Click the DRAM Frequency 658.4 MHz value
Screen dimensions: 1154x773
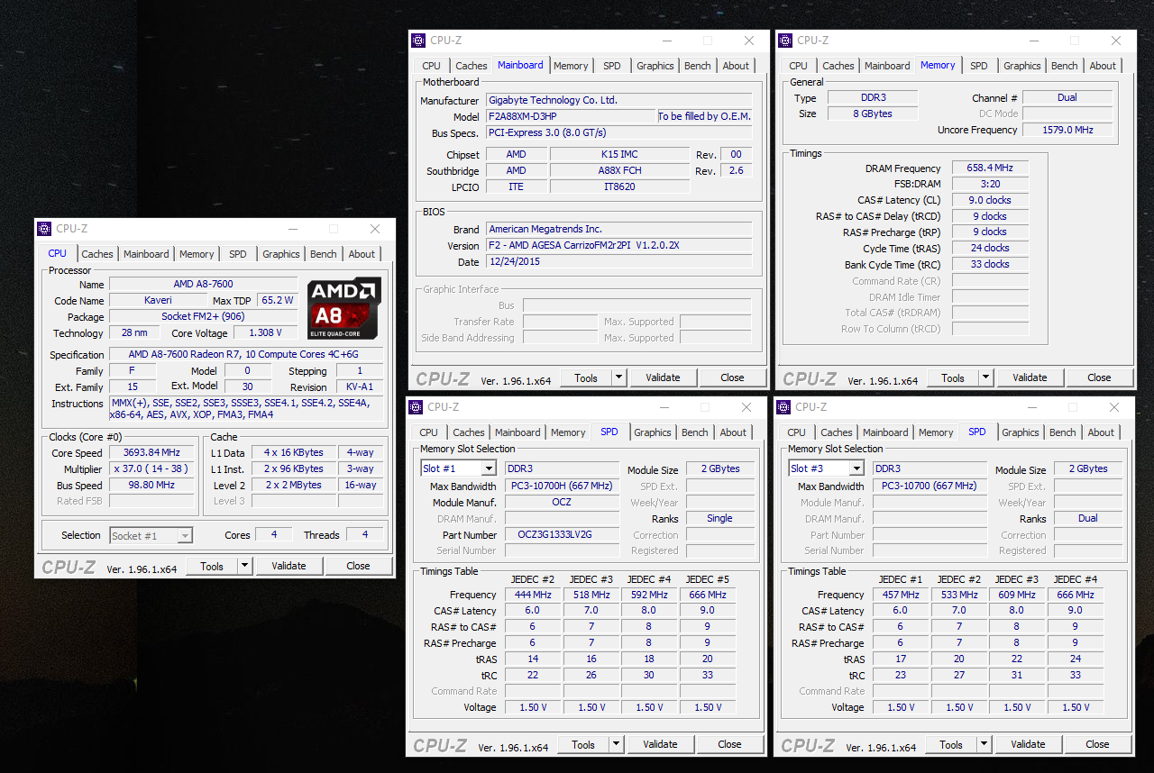(990, 168)
